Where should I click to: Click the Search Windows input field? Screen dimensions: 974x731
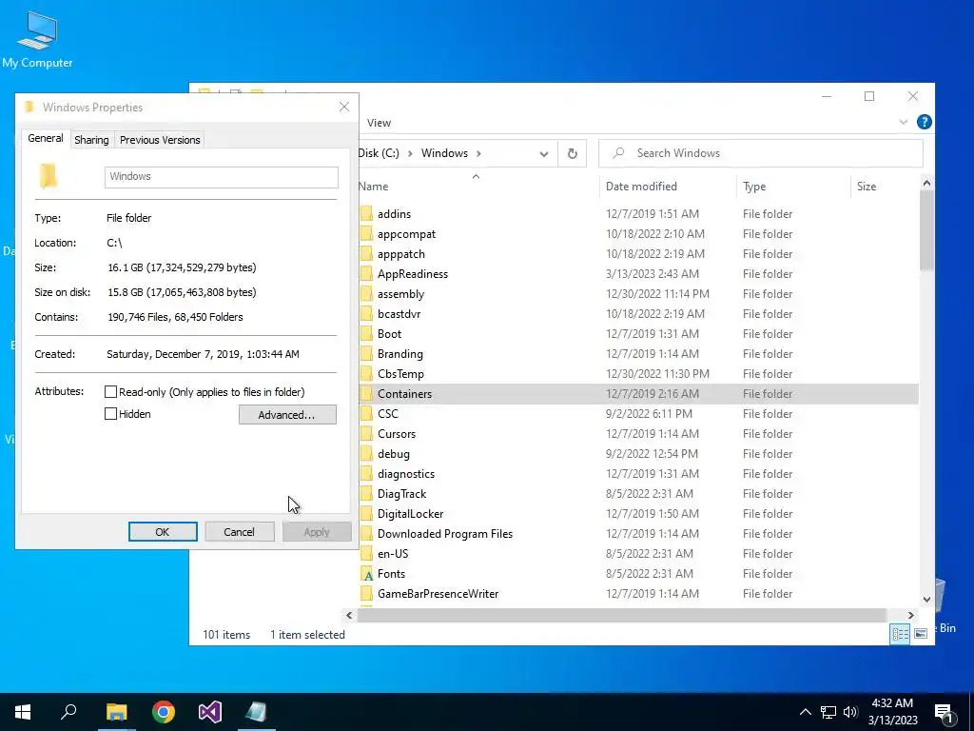(761, 153)
